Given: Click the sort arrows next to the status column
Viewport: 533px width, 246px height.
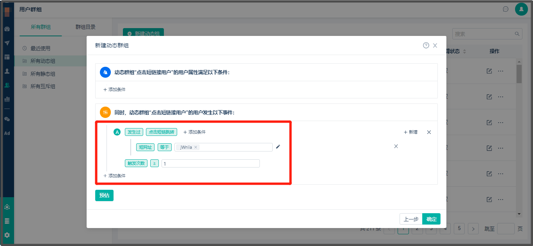Looking at the screenshot, I should click(x=464, y=52).
